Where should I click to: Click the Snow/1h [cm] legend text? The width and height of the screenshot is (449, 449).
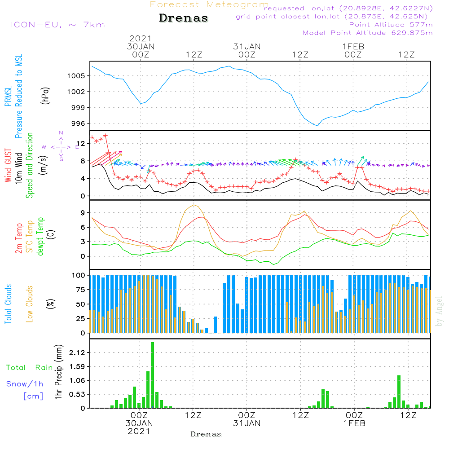click(x=25, y=390)
